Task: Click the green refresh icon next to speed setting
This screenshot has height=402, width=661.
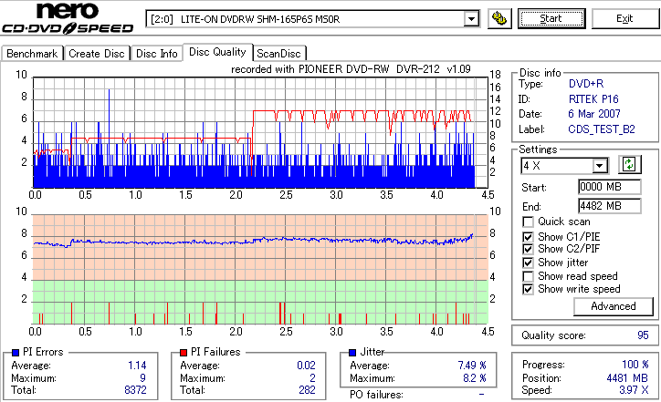Action: point(629,165)
